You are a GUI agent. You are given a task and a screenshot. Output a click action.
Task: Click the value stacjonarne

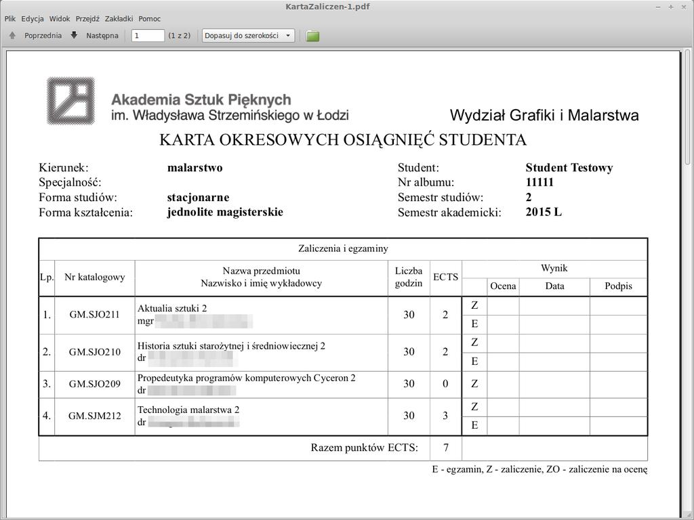pos(199,197)
